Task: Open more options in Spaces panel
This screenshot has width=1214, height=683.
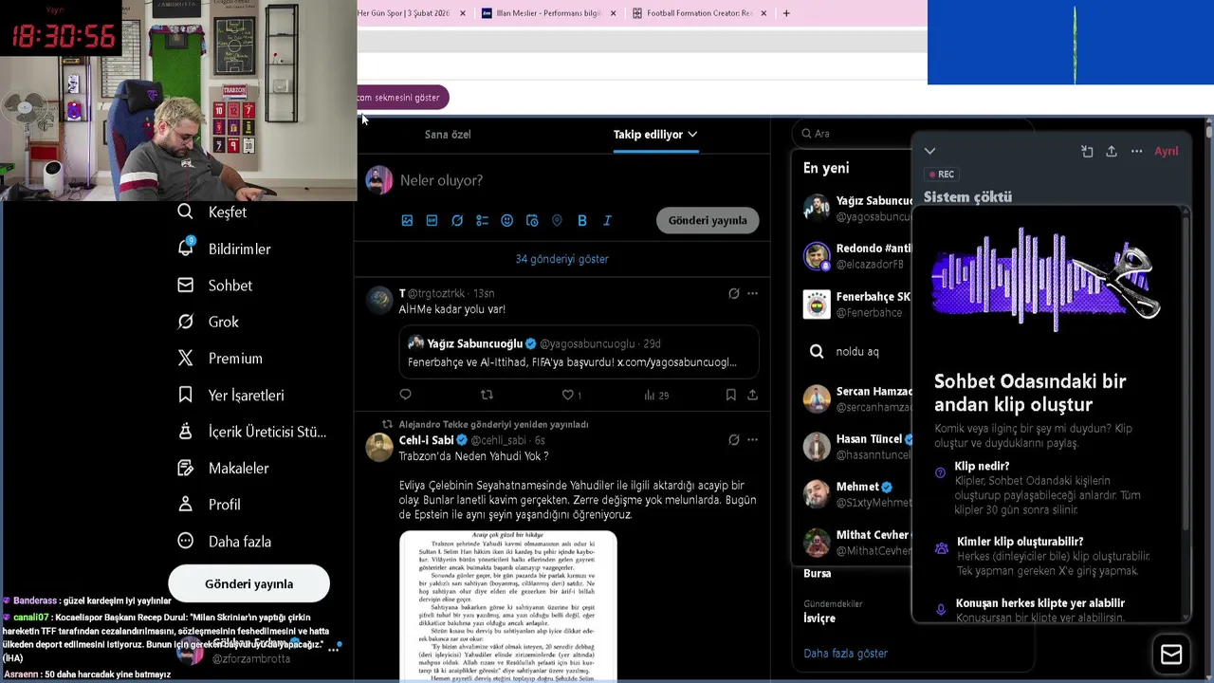Action: click(1136, 151)
